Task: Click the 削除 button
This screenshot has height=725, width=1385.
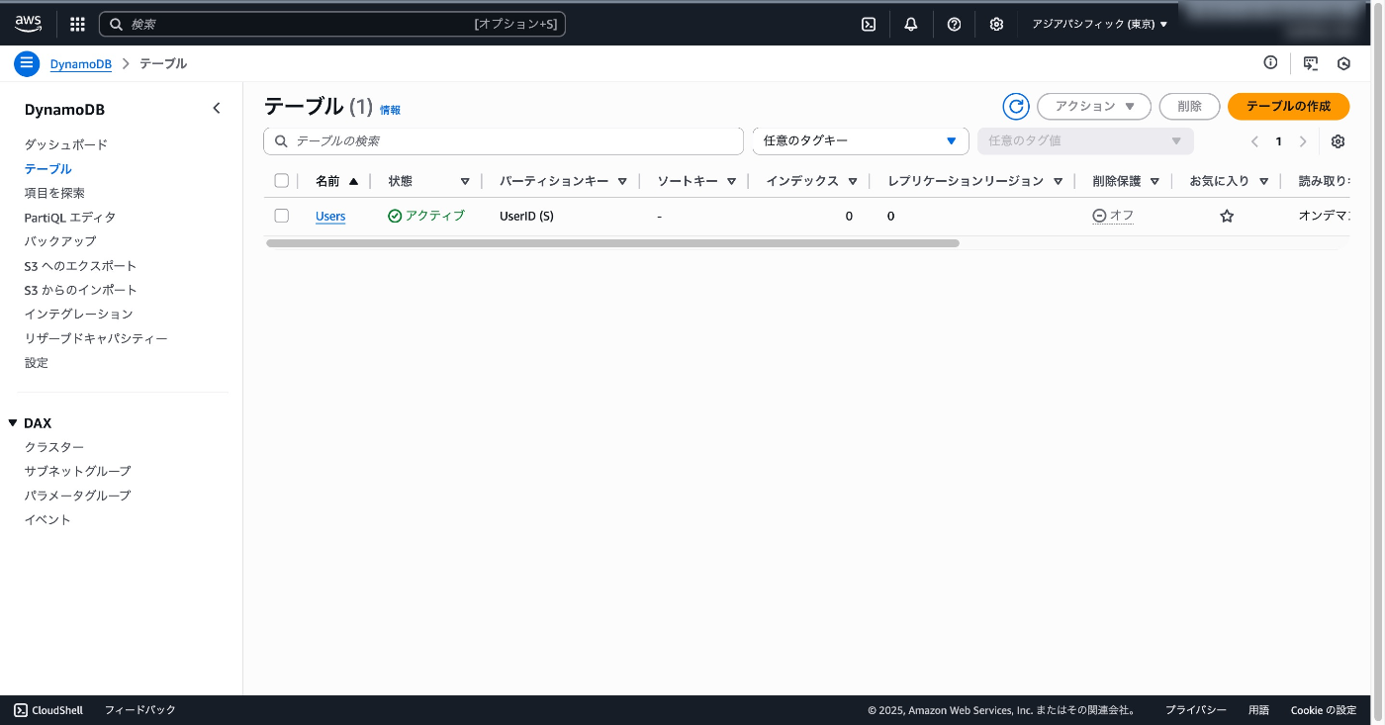Action: [x=1190, y=107]
